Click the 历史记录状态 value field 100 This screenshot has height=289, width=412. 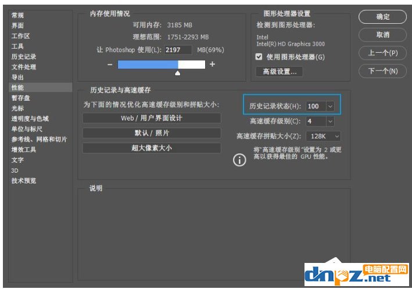(x=316, y=107)
